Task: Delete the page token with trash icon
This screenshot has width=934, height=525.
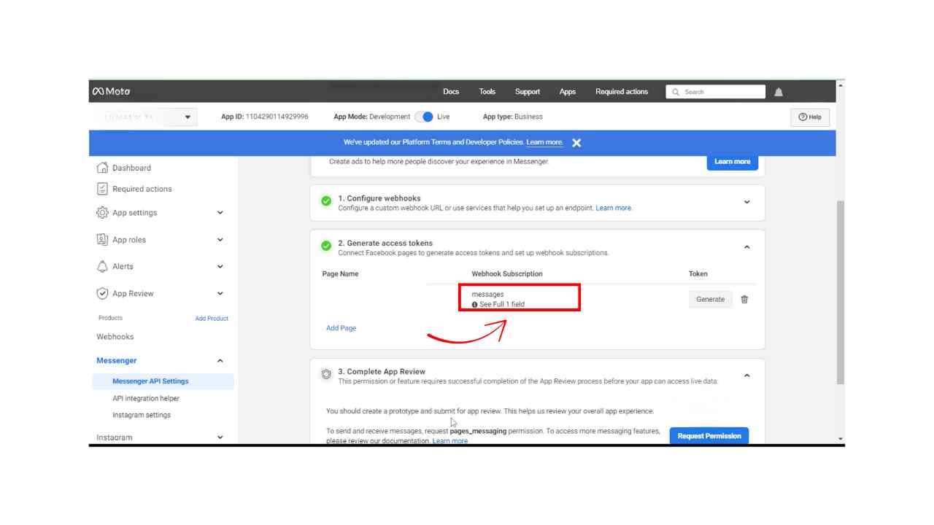Action: click(x=744, y=299)
